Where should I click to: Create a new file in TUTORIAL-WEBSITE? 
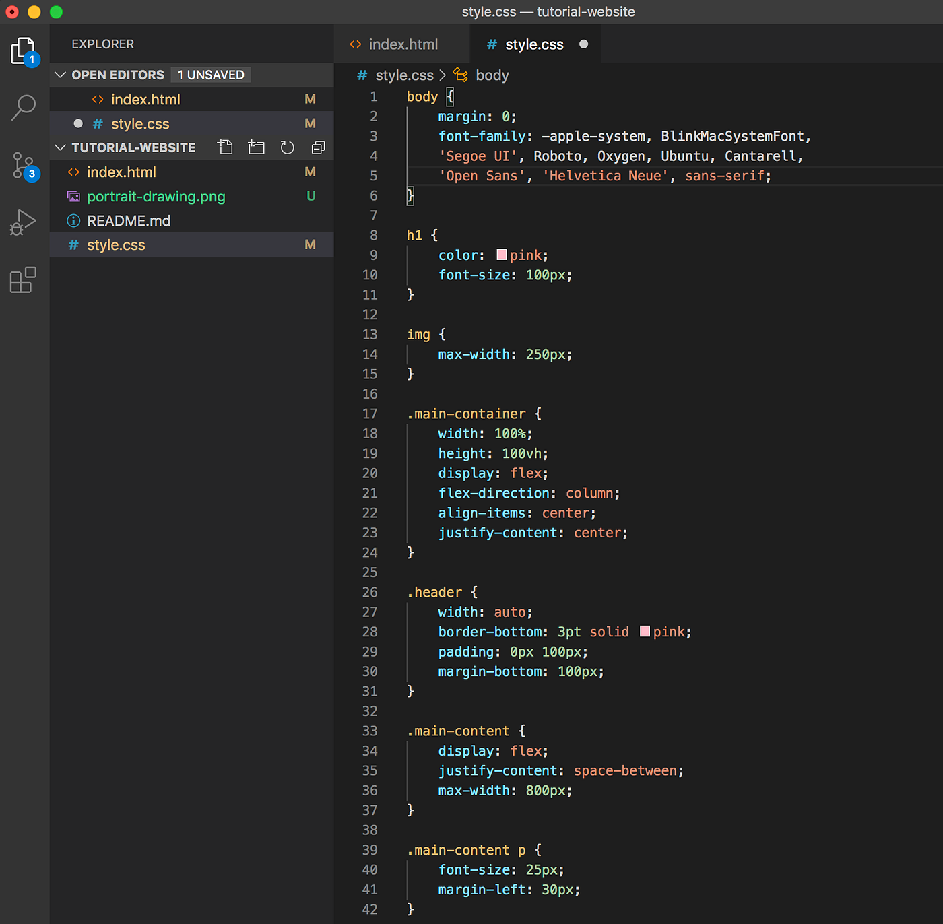pos(225,147)
